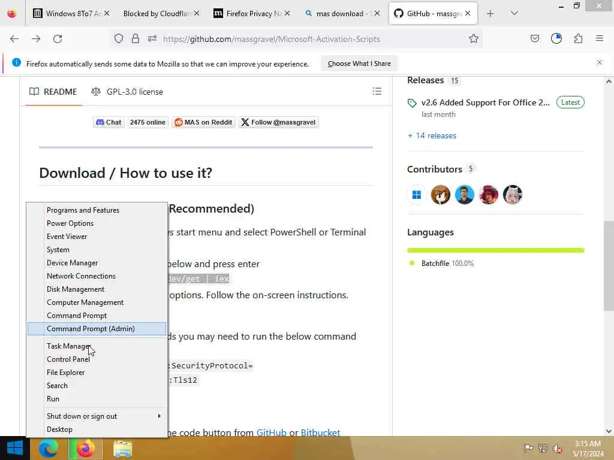Open the taskbar clock showing 3:15 AM

pos(588,449)
